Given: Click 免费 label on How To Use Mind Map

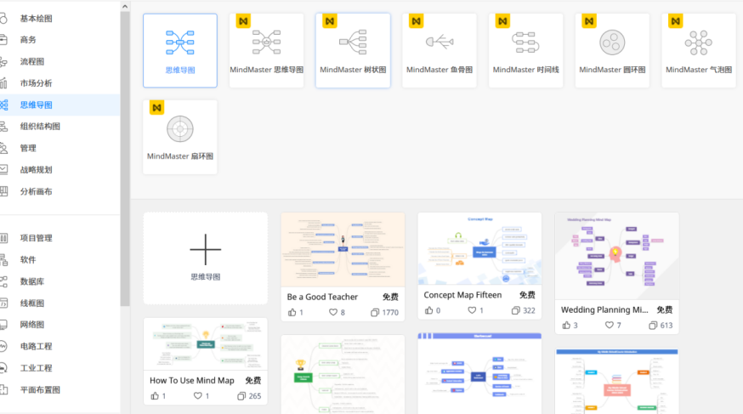Looking at the screenshot, I should click(253, 380).
